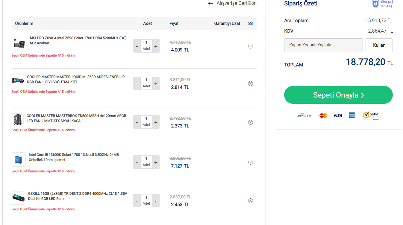The image size is (403, 225).
Task: Decrease quantity of Intel Core i5 13600K
Action: (x=137, y=162)
